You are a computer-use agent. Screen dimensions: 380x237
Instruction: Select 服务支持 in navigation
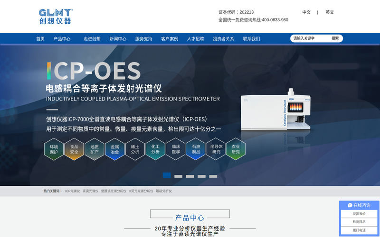(144, 39)
